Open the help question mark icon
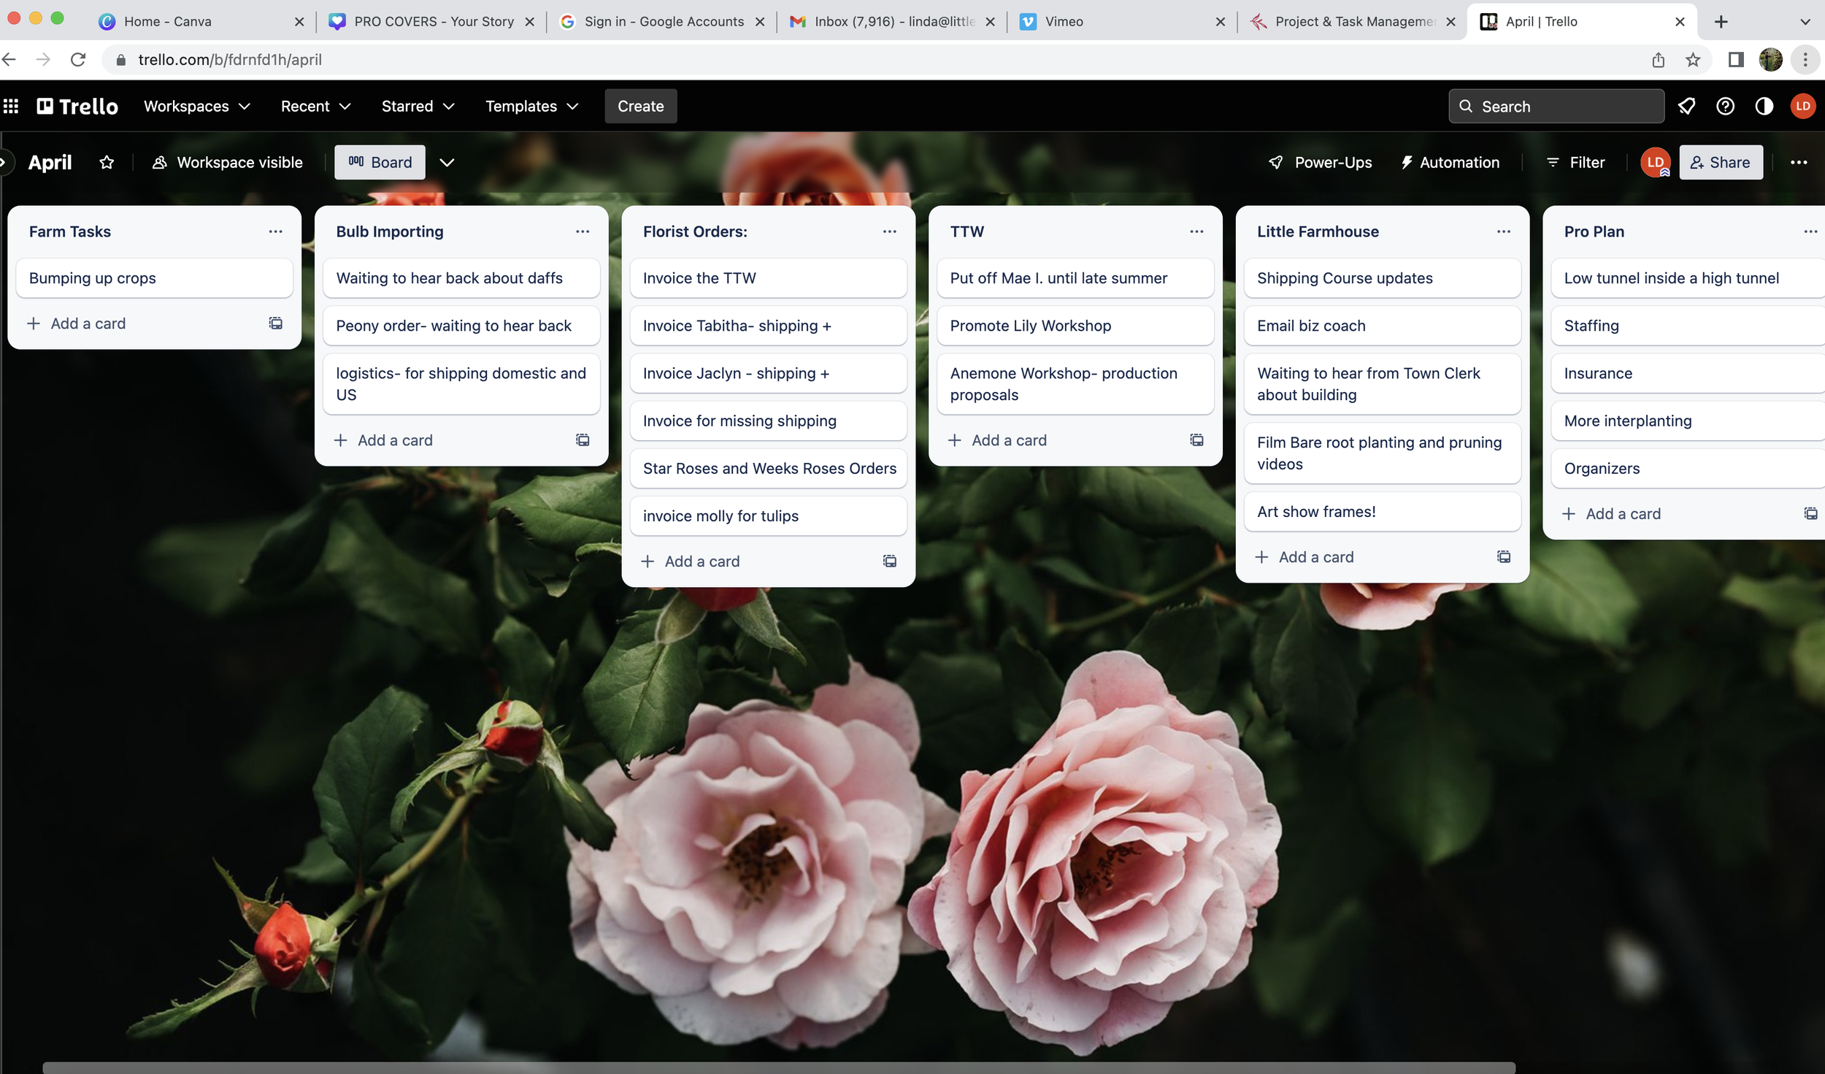 (x=1725, y=107)
